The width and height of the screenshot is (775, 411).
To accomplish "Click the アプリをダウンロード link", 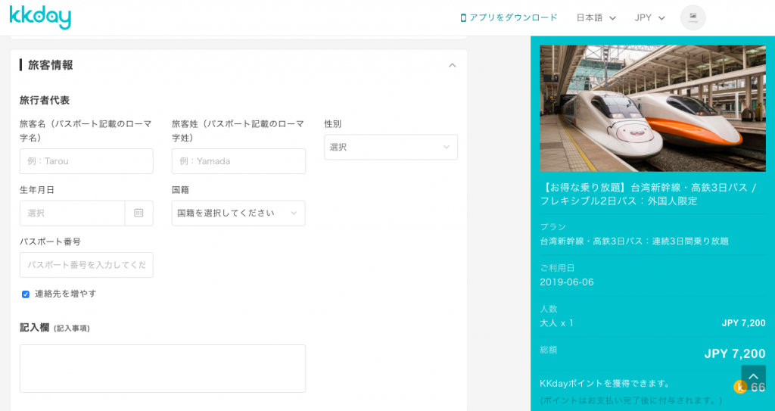I will 512,17.
